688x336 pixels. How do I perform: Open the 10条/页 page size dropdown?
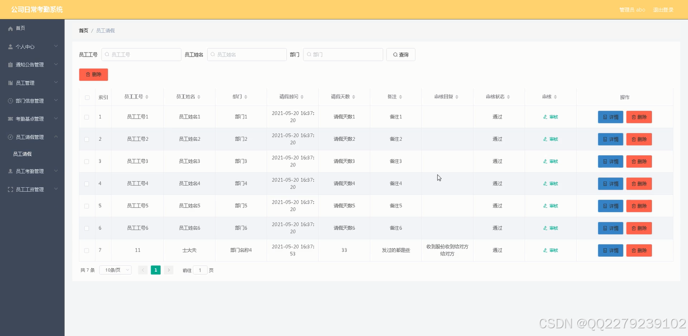pos(115,270)
